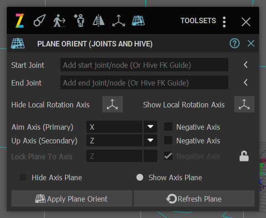Open the joint tool icon in the top bar
This screenshot has height=218, width=266.
(40, 20)
